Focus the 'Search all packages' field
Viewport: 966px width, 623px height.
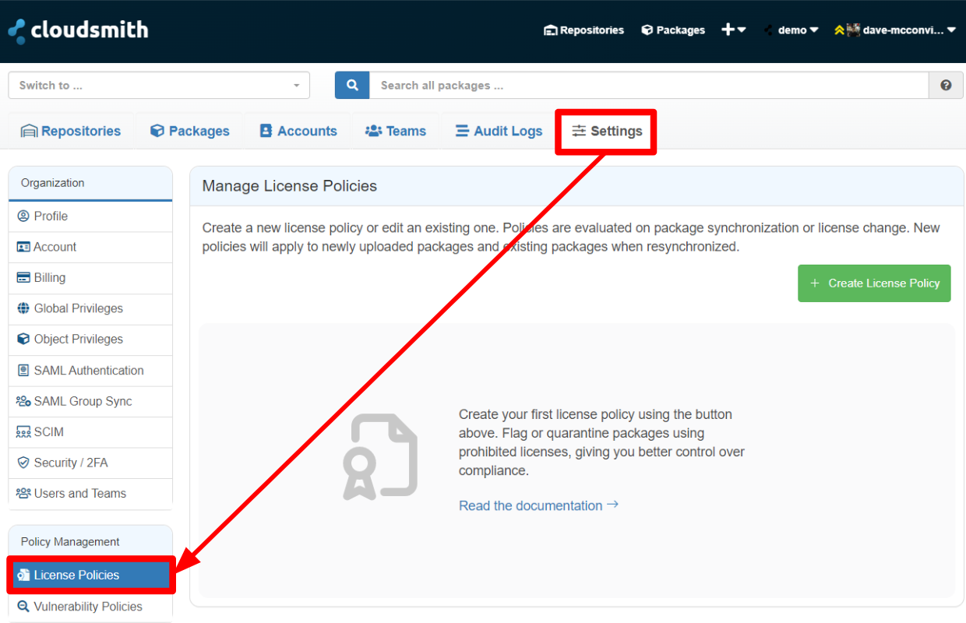click(x=649, y=86)
